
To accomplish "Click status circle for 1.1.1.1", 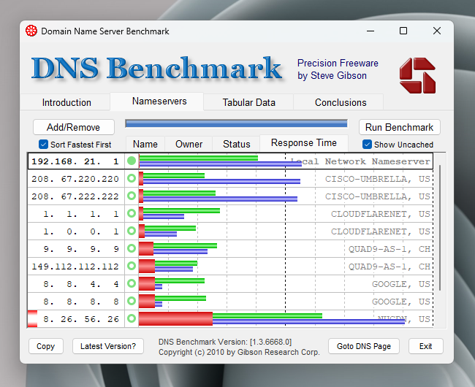I will [132, 213].
